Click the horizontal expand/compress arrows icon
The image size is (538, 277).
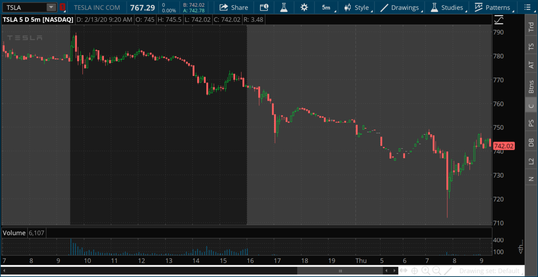click(x=403, y=271)
